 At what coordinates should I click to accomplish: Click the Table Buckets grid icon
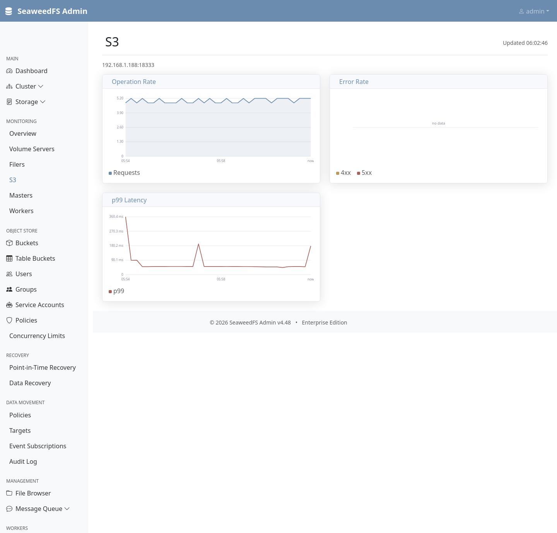coord(9,258)
